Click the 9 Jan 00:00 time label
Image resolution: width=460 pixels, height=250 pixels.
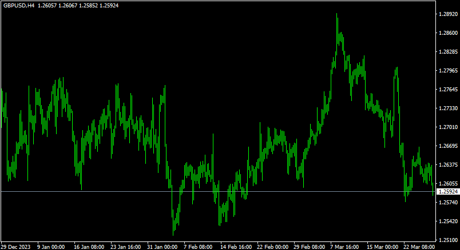(51, 247)
